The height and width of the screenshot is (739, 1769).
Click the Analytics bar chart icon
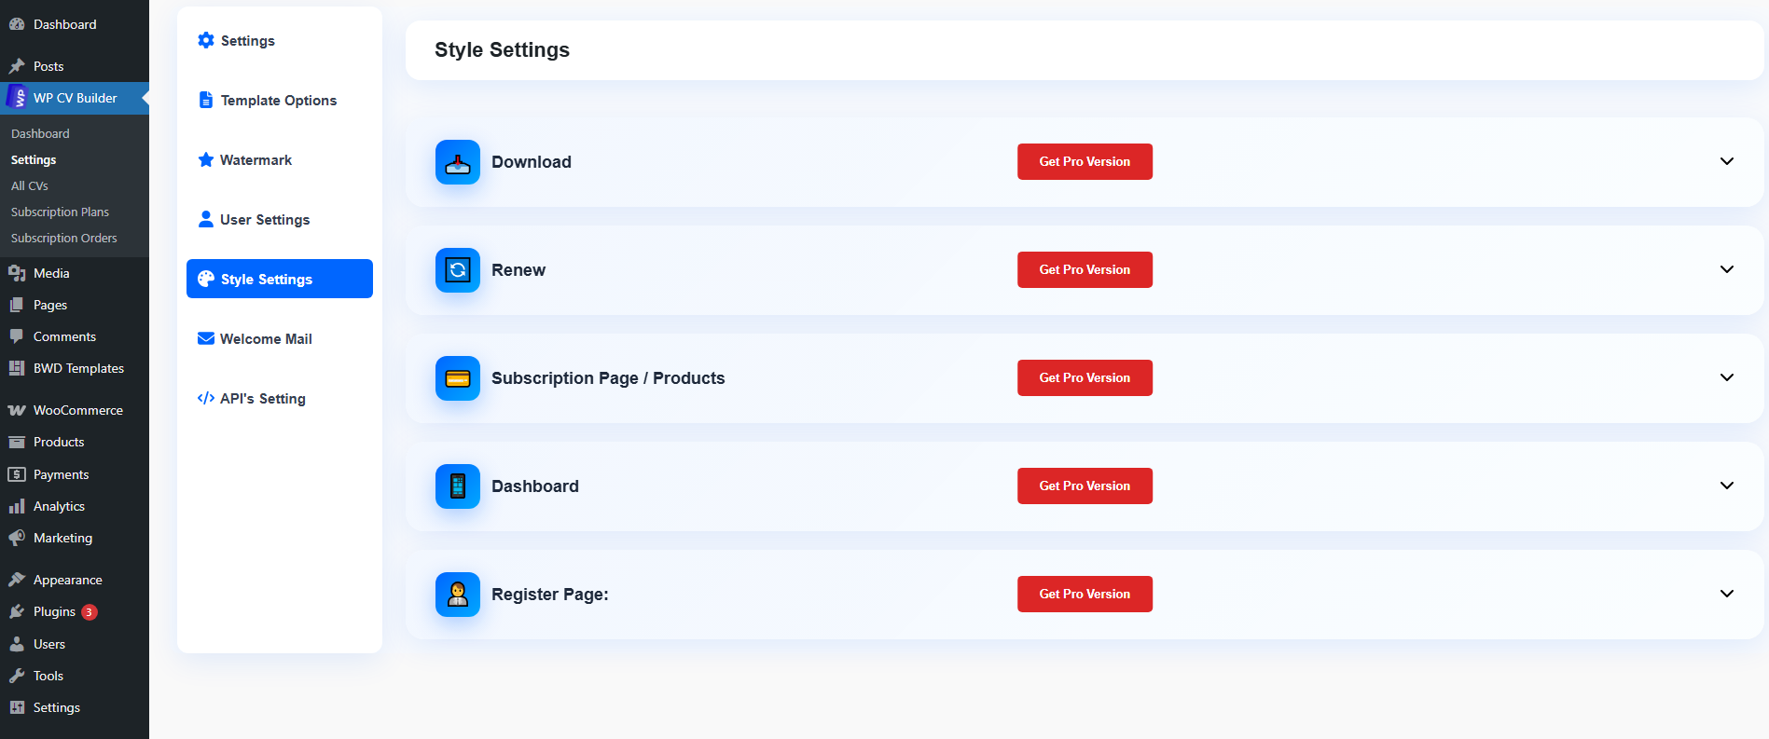click(x=17, y=506)
